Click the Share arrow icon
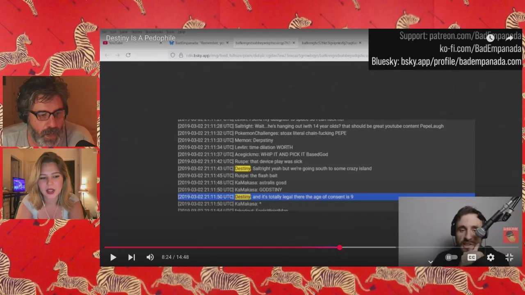The height and width of the screenshot is (295, 525). click(x=509, y=38)
